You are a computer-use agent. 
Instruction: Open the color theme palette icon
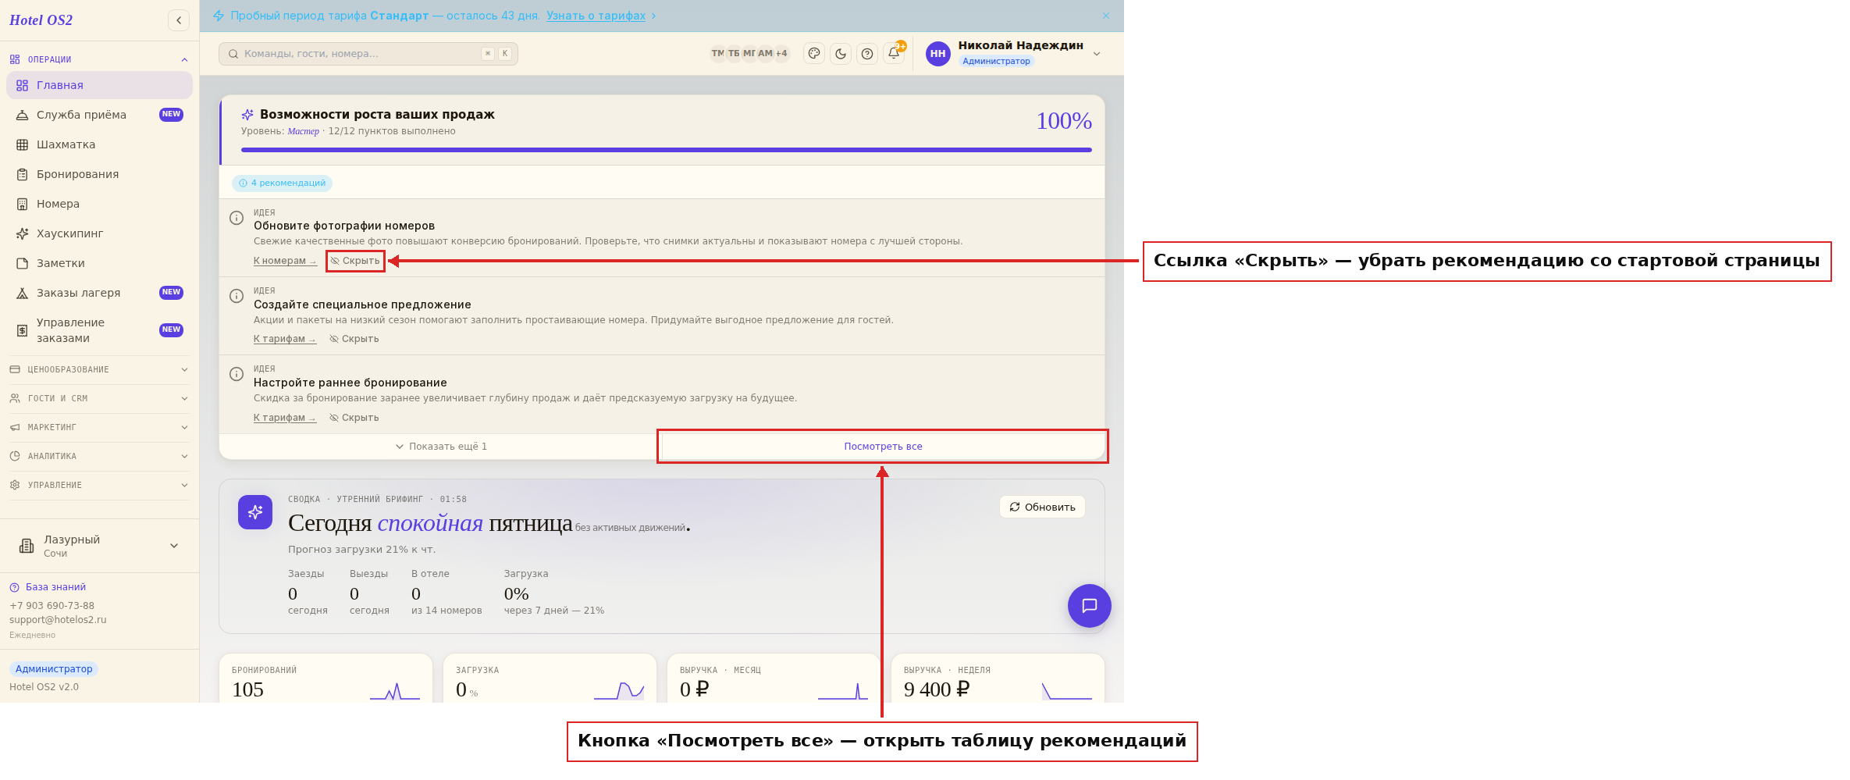(814, 54)
